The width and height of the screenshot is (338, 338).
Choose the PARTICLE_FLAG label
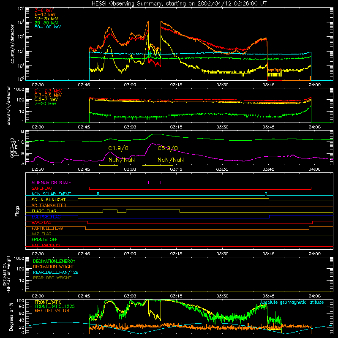point(47,228)
